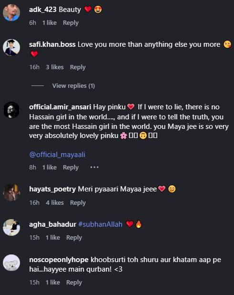
Task: Click agha_bahadur's avatar image
Action: click(11, 227)
